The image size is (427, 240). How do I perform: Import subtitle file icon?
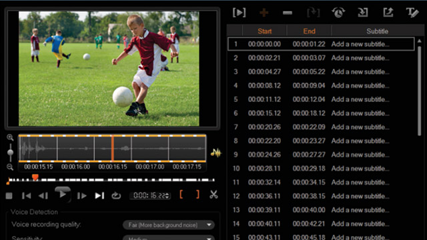point(363,13)
